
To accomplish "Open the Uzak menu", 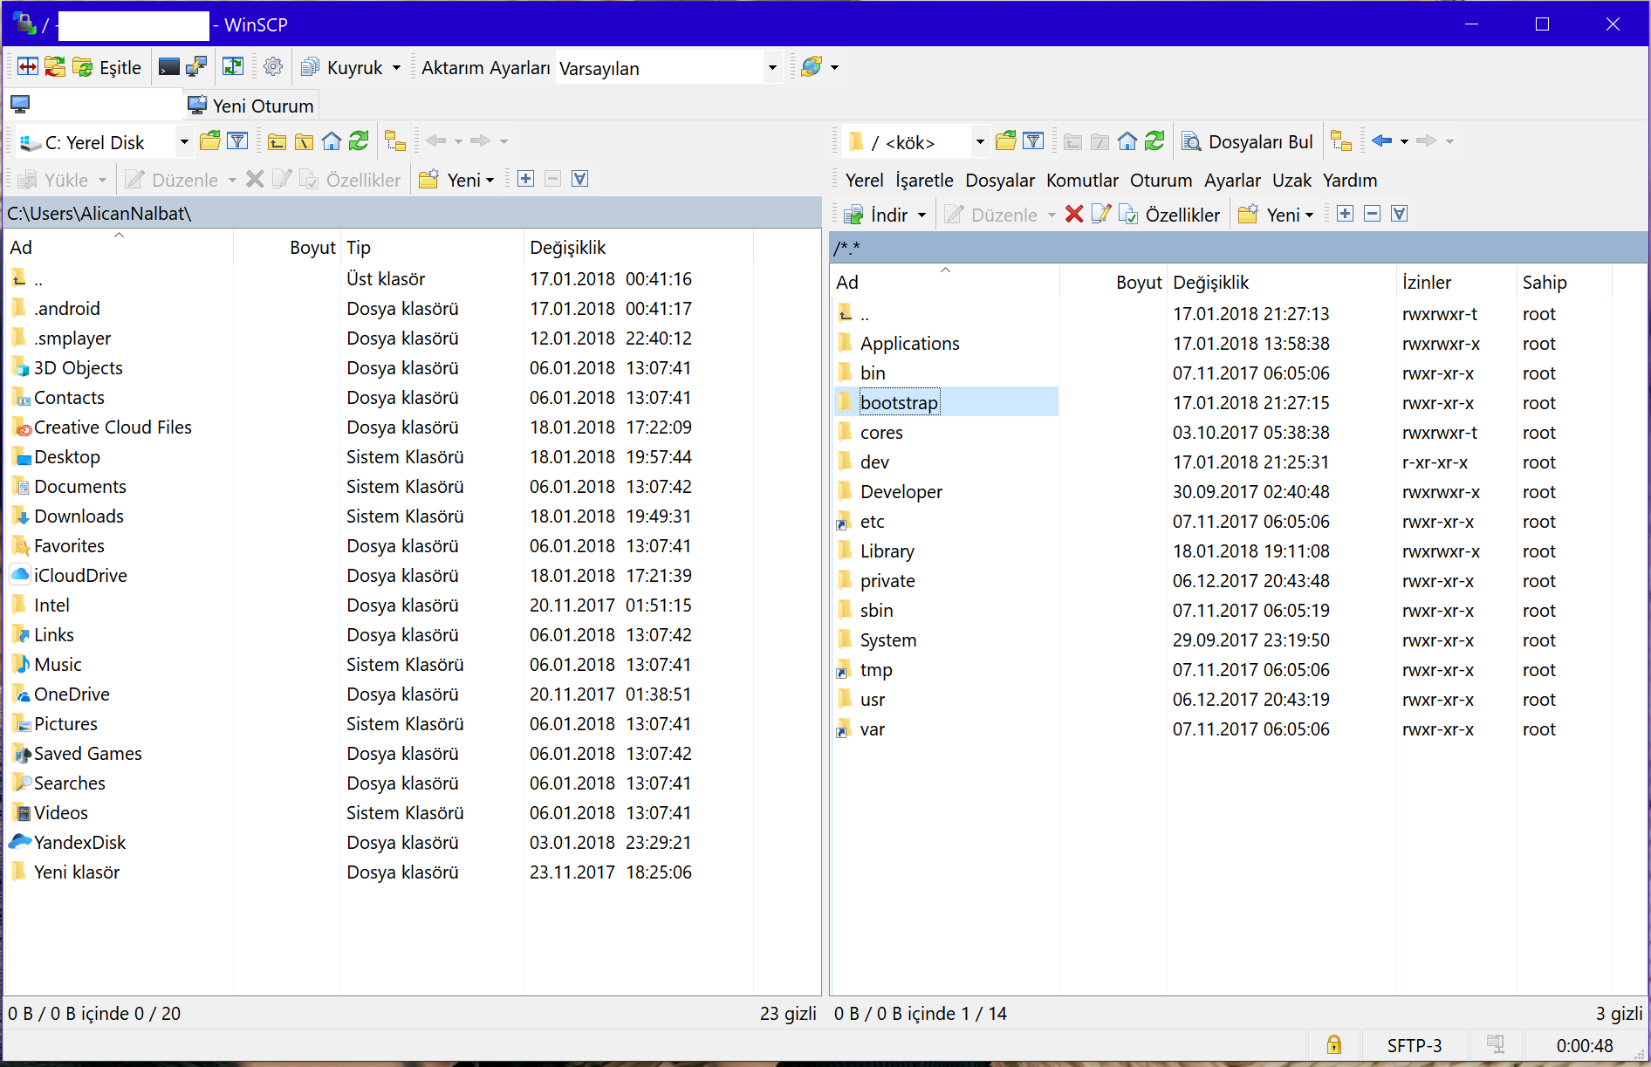I will coord(1291,180).
